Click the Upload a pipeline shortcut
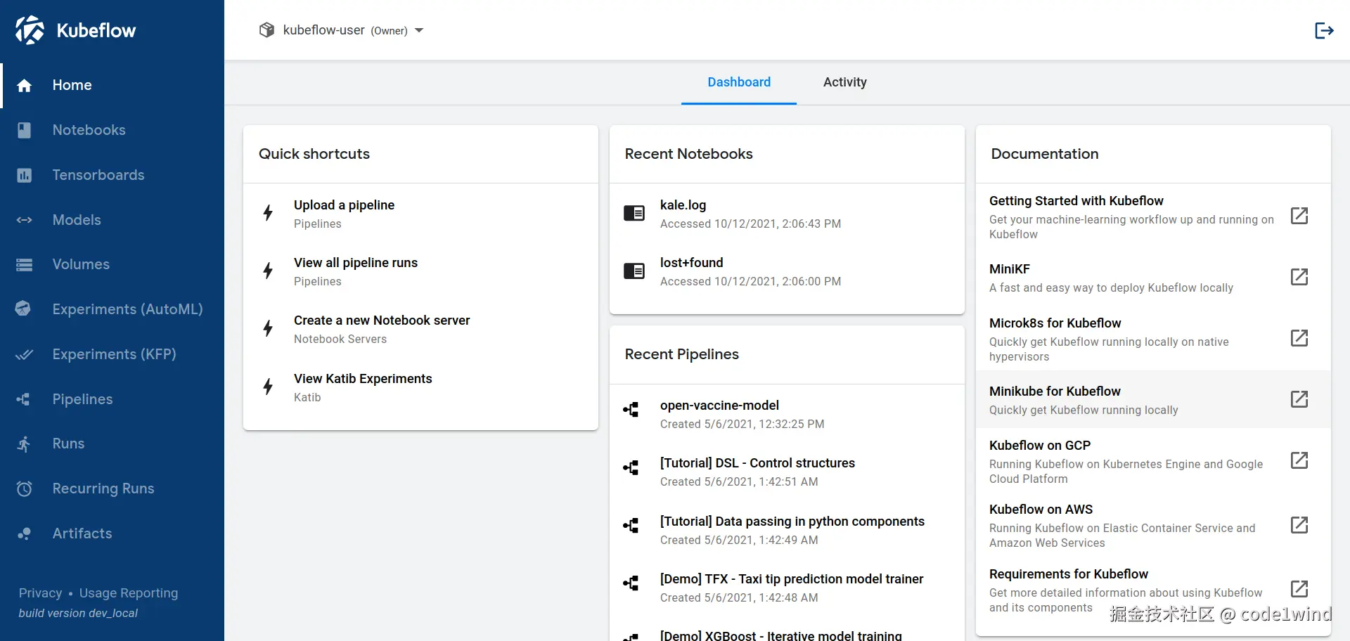The height and width of the screenshot is (641, 1350). pos(344,205)
